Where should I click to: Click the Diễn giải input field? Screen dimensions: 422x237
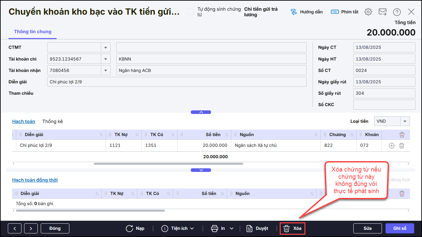pos(177,82)
